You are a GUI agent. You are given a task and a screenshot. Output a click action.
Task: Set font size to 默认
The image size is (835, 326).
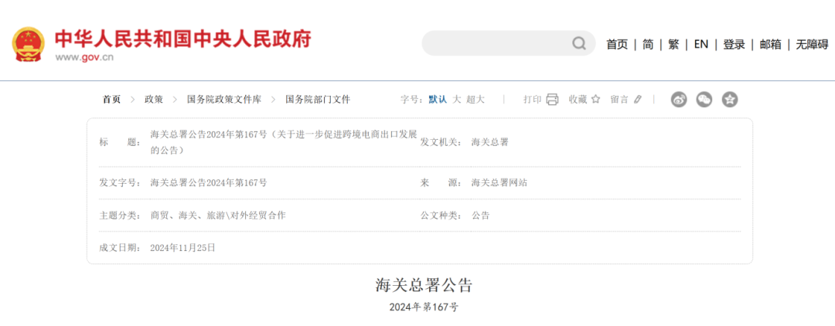coord(438,100)
